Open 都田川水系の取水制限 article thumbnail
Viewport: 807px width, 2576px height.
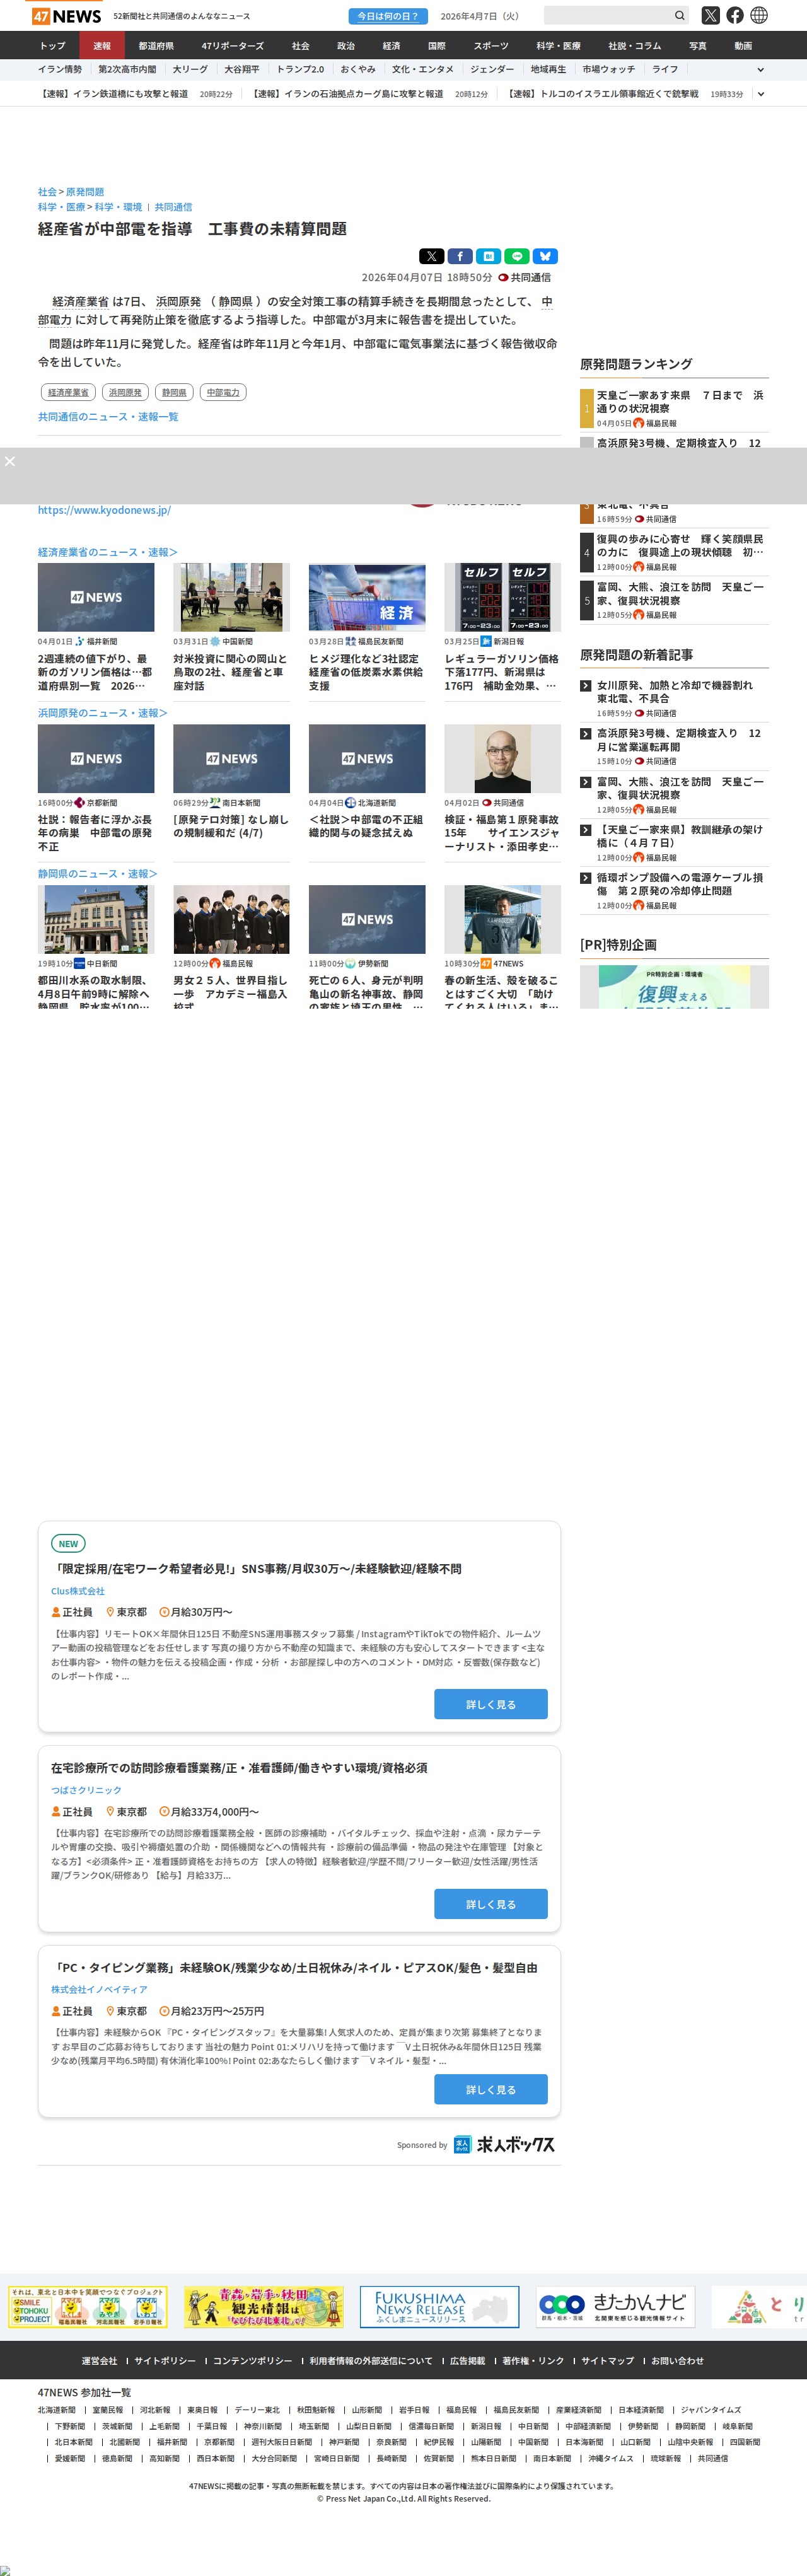[x=96, y=919]
